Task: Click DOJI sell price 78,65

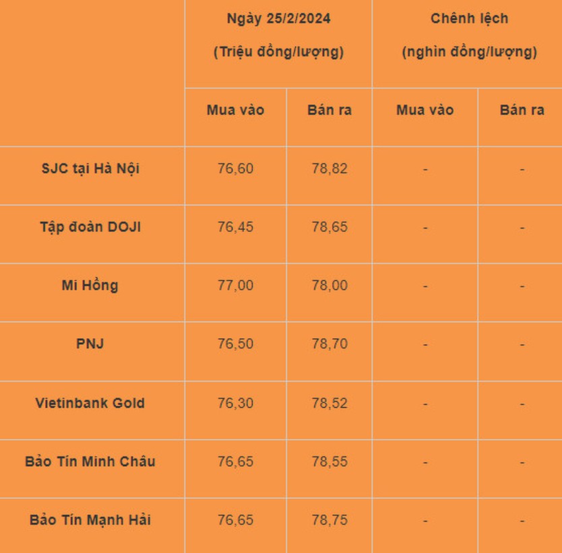Action: 330,227
